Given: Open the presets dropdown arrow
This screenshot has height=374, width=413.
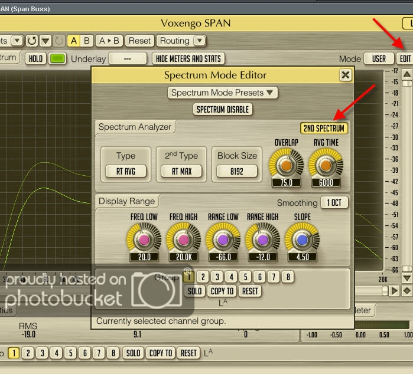Looking at the screenshot, I should click(x=17, y=41).
